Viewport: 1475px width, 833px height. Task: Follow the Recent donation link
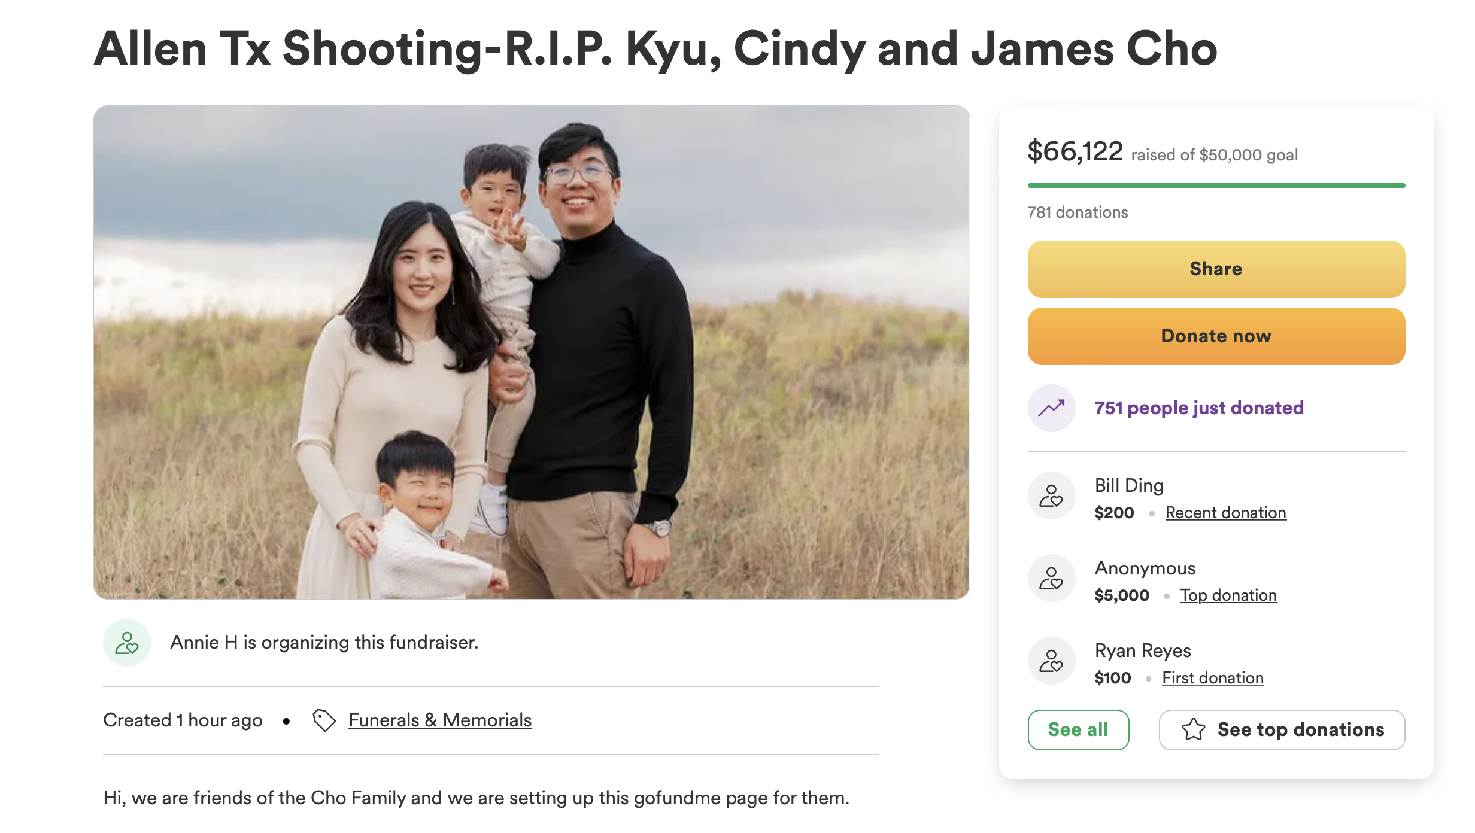pyautogui.click(x=1225, y=513)
